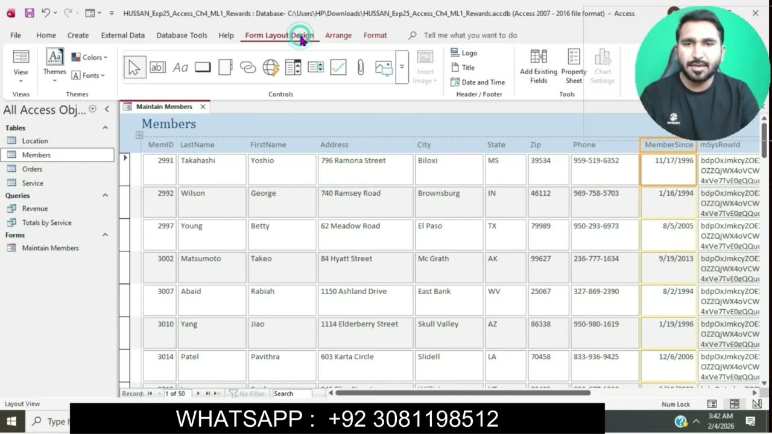
Task: Pick the Check Box control
Action: coord(338,68)
